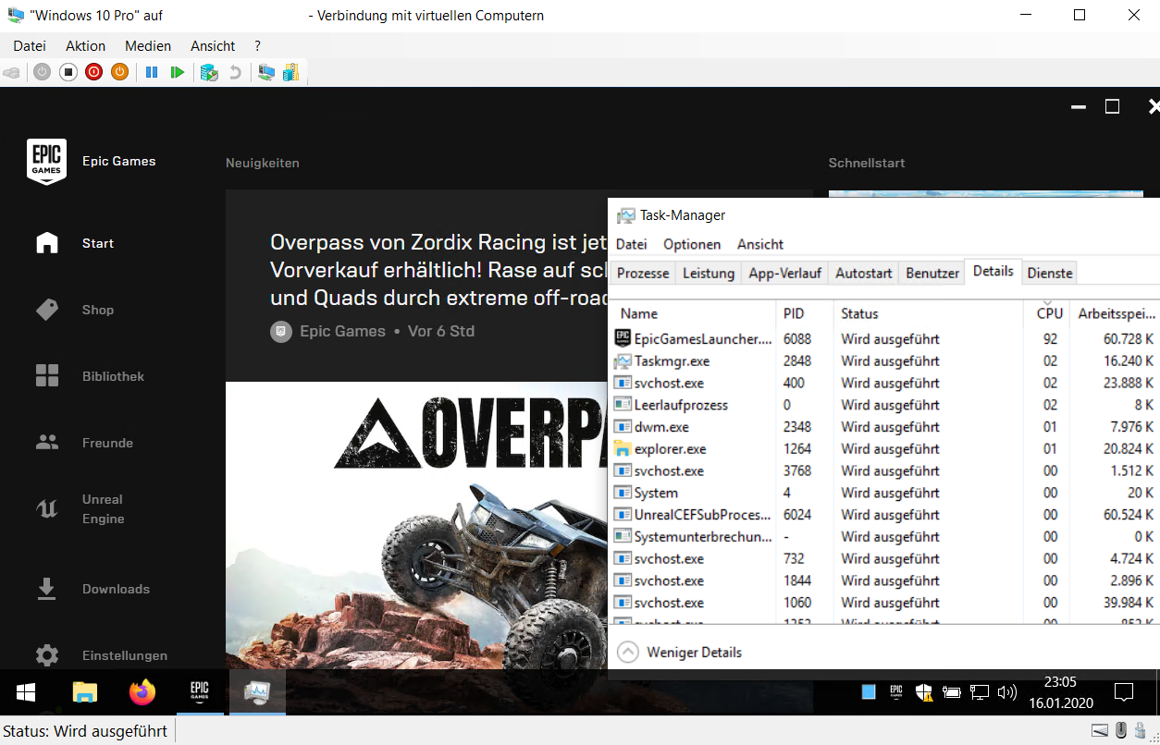
Task: Open the Shop section
Action: pyautogui.click(x=98, y=310)
